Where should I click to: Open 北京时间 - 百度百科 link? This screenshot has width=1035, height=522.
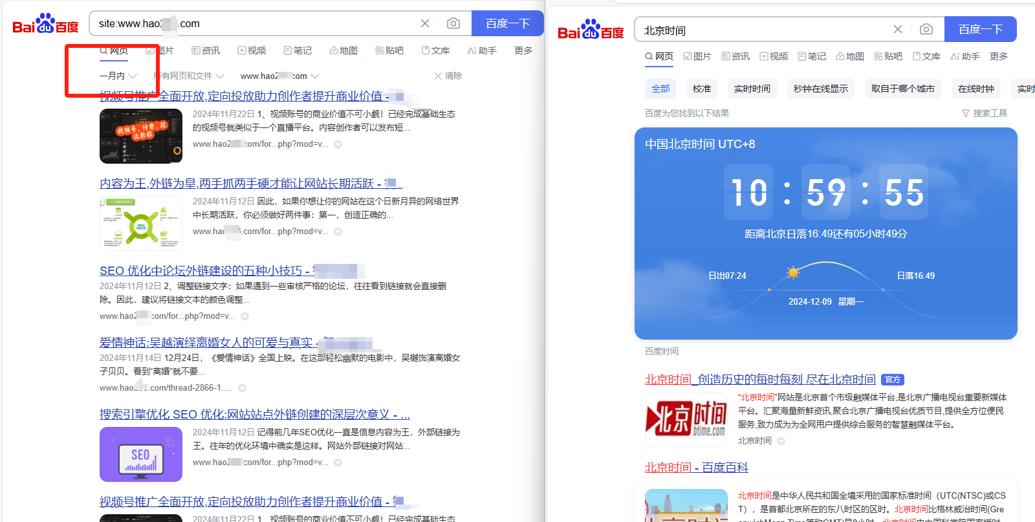[696, 468]
